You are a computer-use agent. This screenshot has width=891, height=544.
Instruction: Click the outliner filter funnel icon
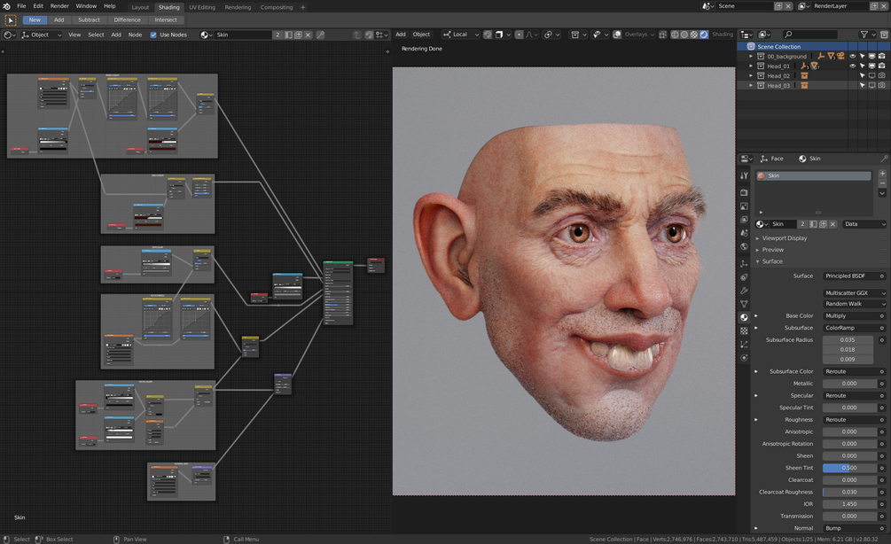(x=864, y=35)
